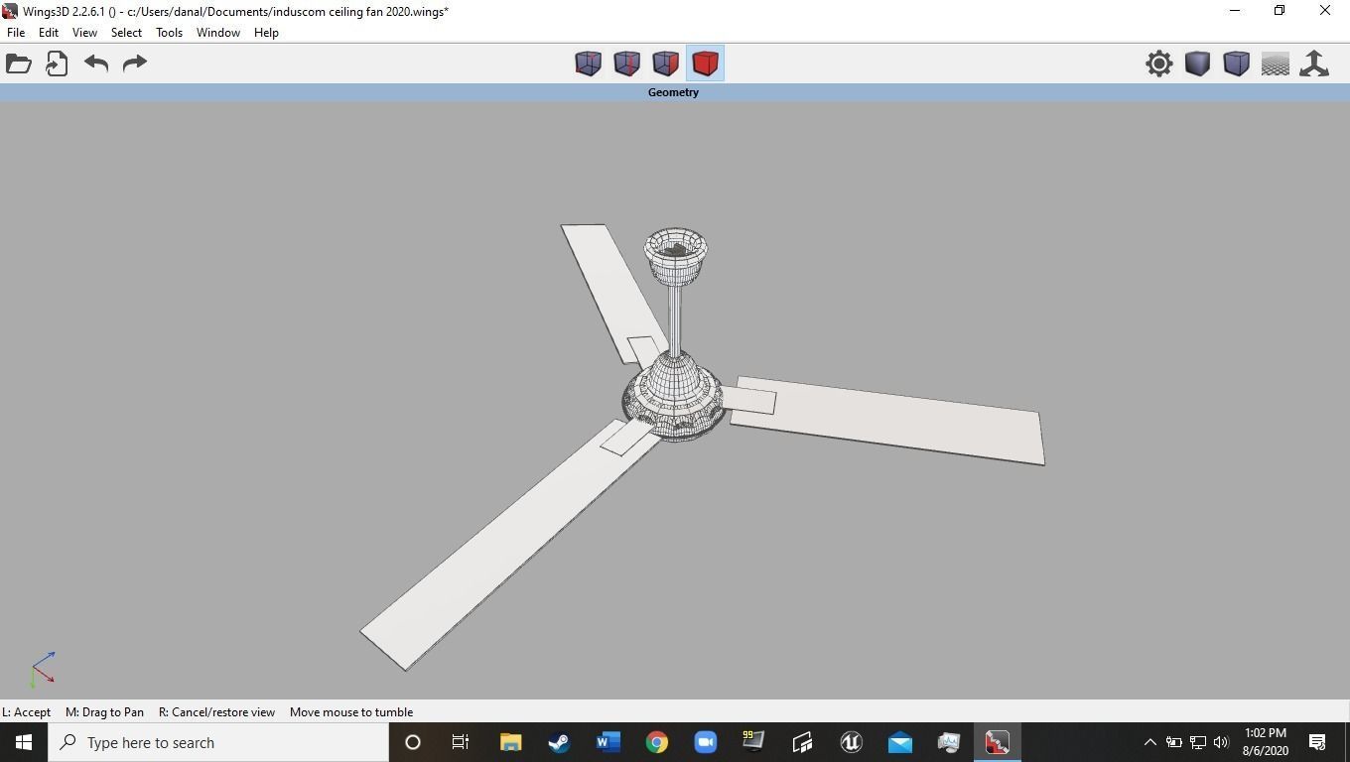Click the taskbar search box
This screenshot has width=1350, height=762.
218,742
